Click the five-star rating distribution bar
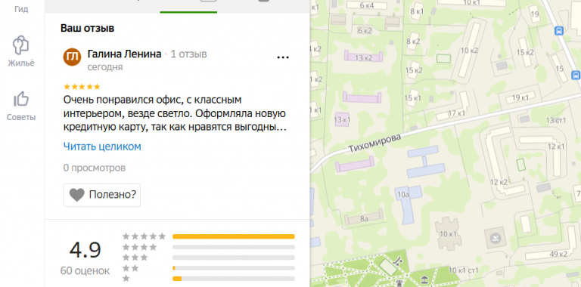581x287 pixels. [234, 236]
